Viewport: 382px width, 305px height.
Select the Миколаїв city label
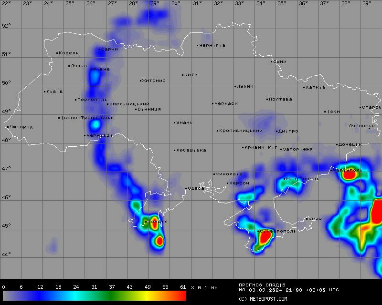click(x=229, y=174)
